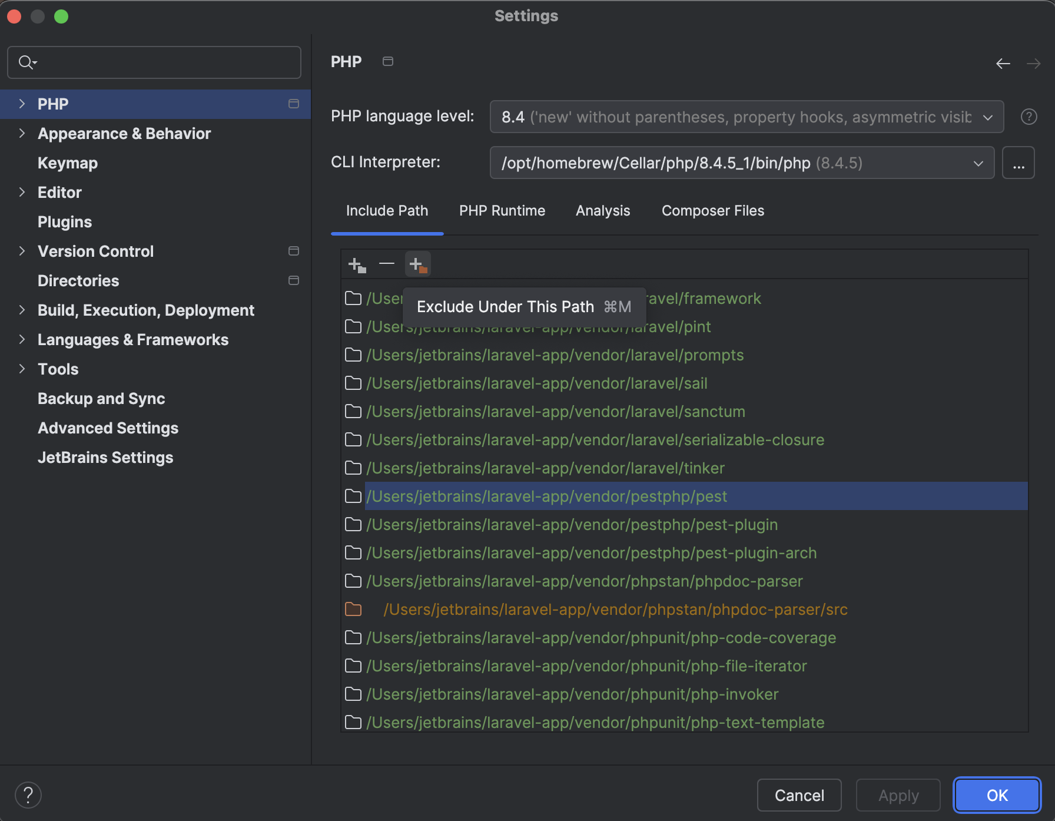Image resolution: width=1055 pixels, height=821 pixels.
Task: Click the help icon at bottom left
Action: coord(28,794)
